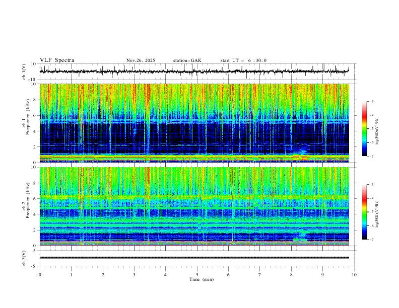This screenshot has height=308, width=399.
Task: Click time axis tick label "5"
Action: click(x=197, y=275)
